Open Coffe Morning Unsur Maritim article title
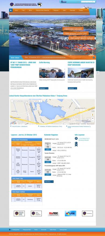This screenshot has width=105, height=236. (x=81, y=64)
